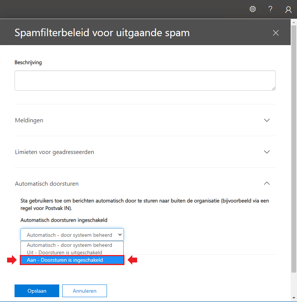Cancel changes with Annuleren
The width and height of the screenshot is (297, 302).
85,291
